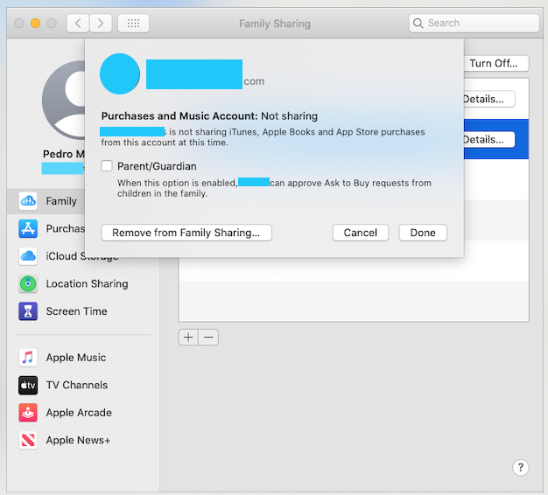Remove selected member with minus button
This screenshot has width=548, height=495.
click(208, 338)
